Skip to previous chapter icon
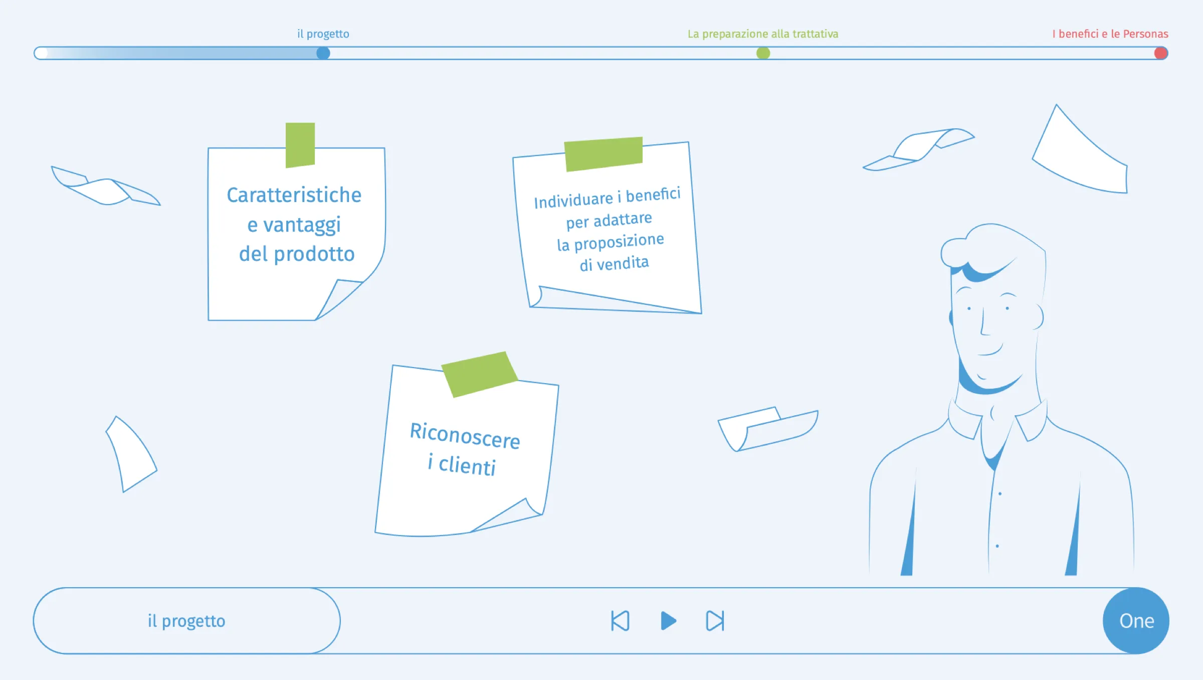The width and height of the screenshot is (1203, 680). click(x=620, y=621)
